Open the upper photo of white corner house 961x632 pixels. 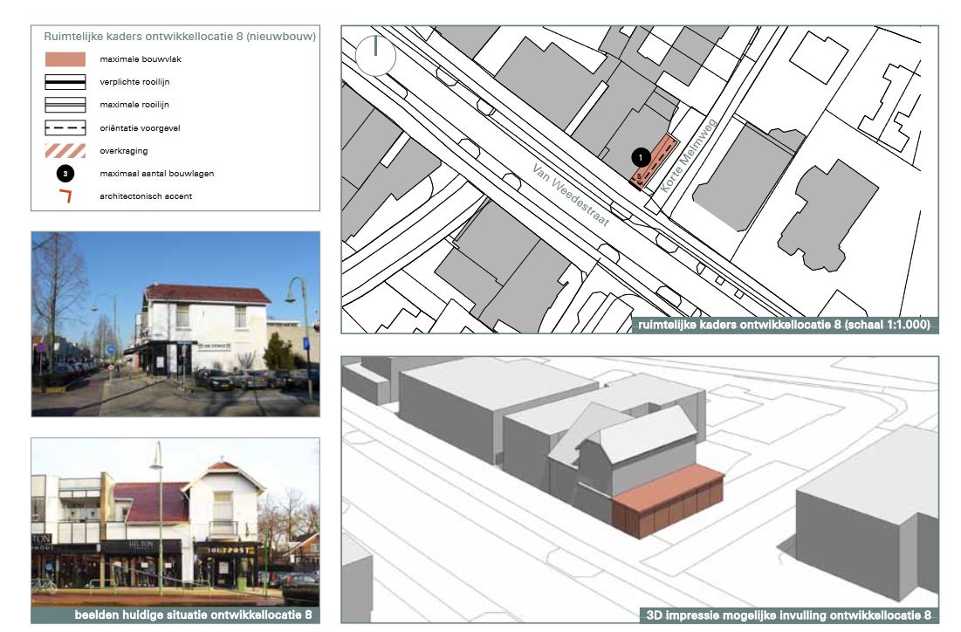pos(175,324)
